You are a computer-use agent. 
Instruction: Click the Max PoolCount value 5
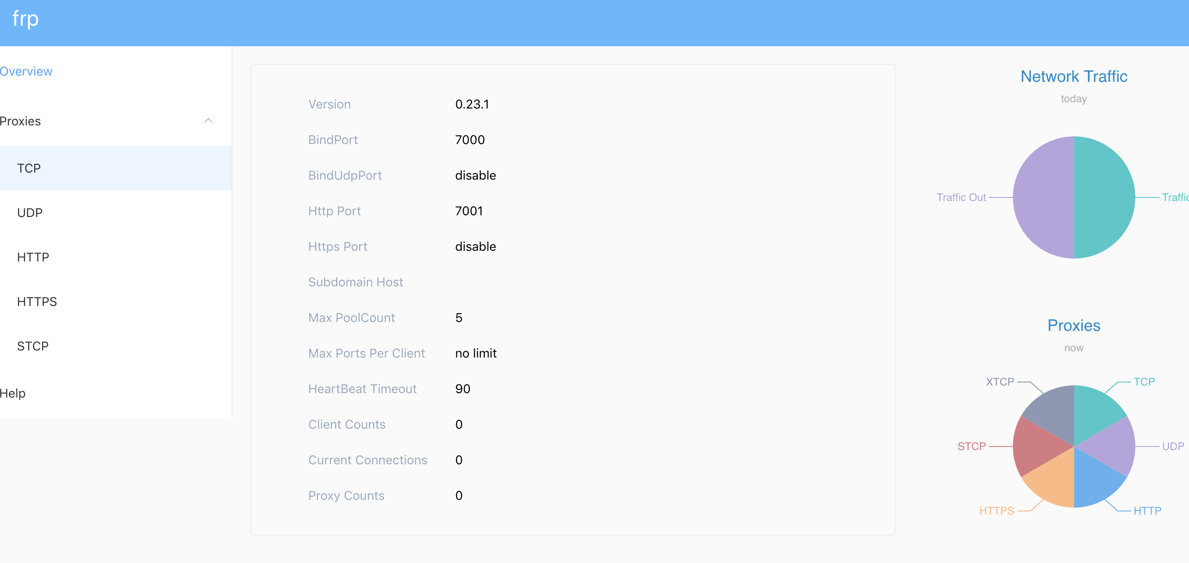pos(459,318)
